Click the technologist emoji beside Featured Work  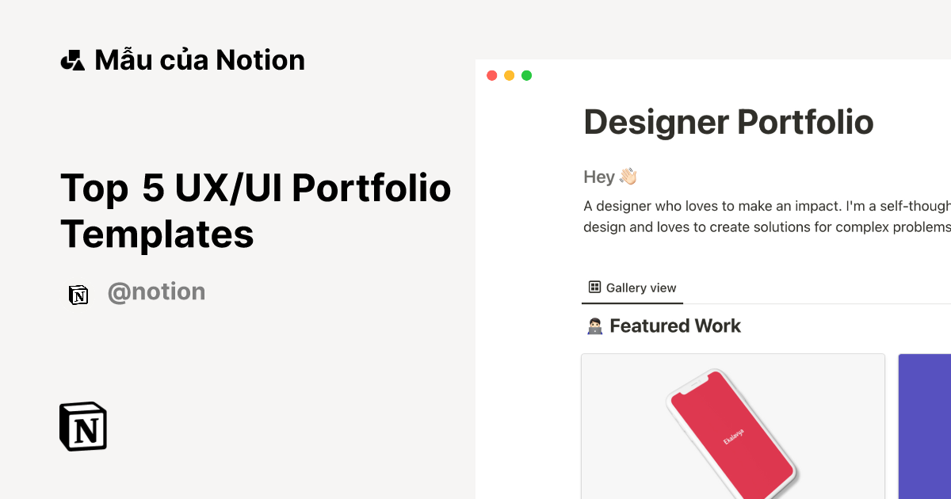coord(596,325)
